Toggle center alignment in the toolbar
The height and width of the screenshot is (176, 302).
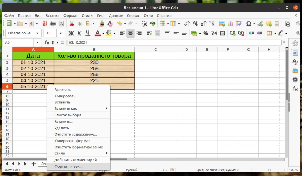pyautogui.click(x=130, y=33)
